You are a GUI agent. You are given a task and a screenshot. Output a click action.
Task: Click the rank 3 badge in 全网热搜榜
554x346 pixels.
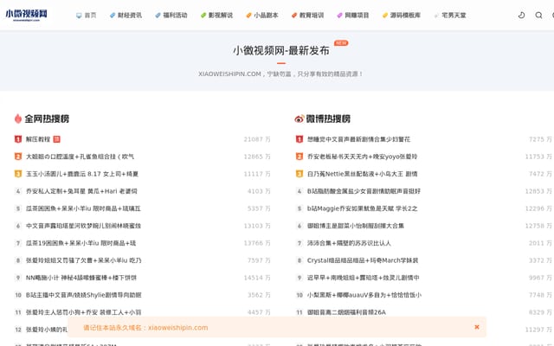click(18, 174)
